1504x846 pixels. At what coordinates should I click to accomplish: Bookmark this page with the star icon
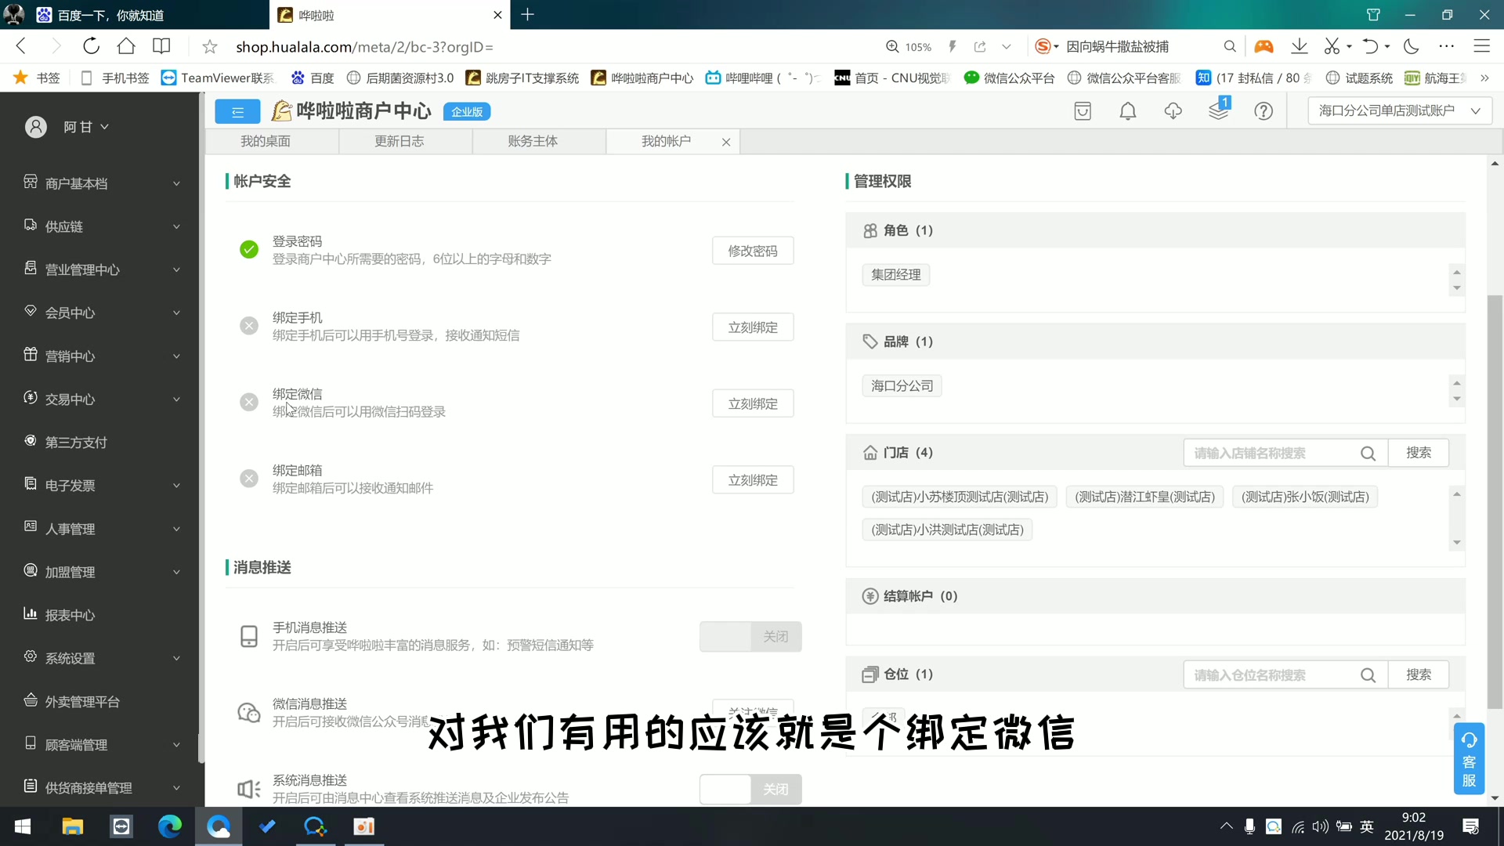tap(210, 47)
